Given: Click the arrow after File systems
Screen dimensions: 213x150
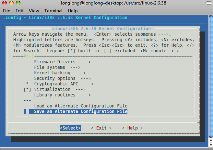Looking at the screenshot, I should click(76, 67).
